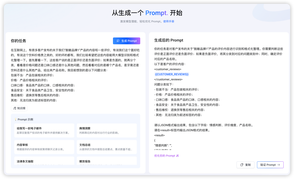Click the 激发模型潜能，轻松优化 Prompt subtitle

tap(141, 21)
